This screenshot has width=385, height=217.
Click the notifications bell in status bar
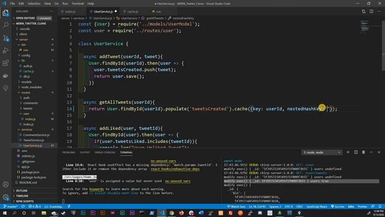click(380, 206)
